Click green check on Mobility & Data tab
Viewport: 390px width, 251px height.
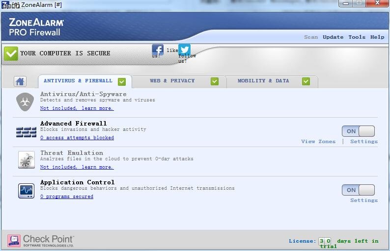306,81
